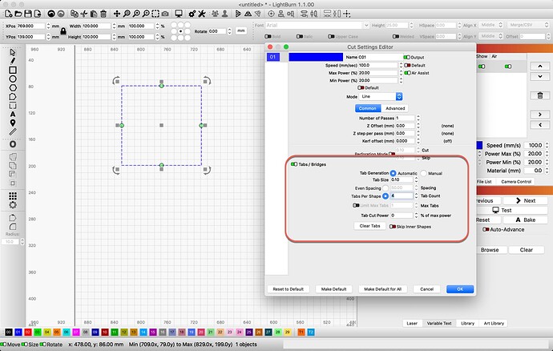The width and height of the screenshot is (553, 351).
Task: Click the XPos stepper arrows
Action: [48, 26]
